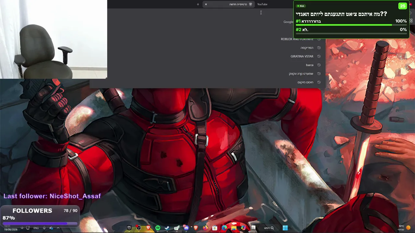Open network settings from the system tray

[28, 228]
